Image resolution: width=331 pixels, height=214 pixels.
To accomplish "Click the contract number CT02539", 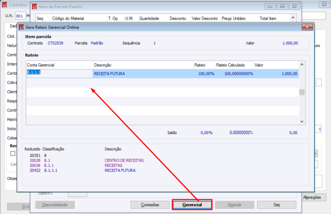I will coord(55,43).
